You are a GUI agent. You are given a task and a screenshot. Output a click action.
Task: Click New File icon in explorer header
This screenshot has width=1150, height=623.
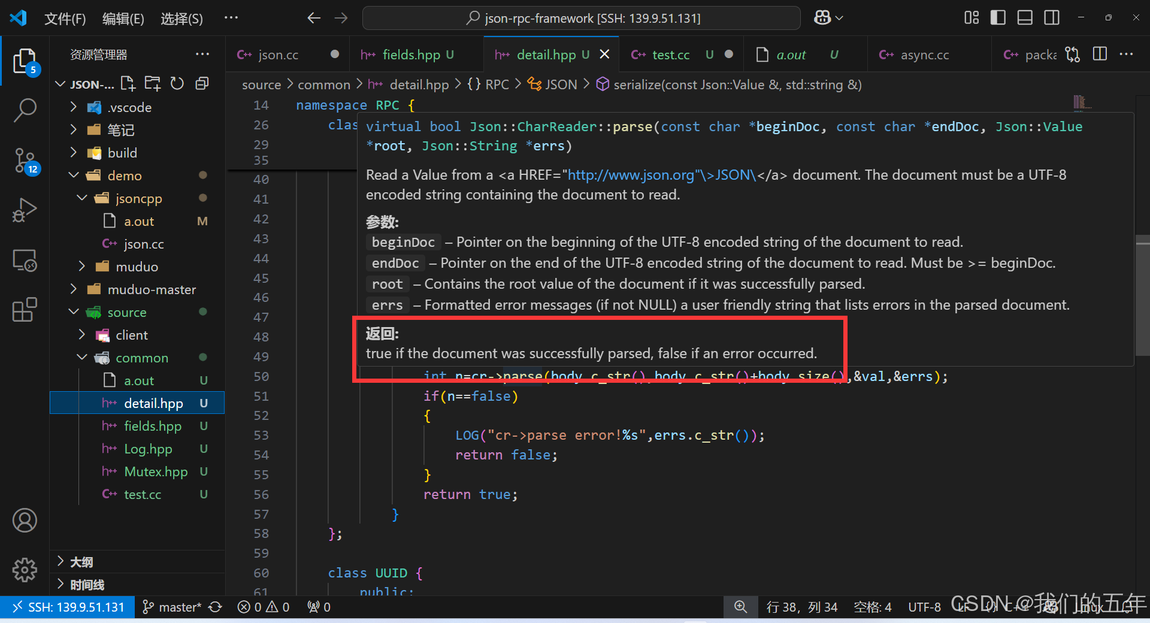[x=128, y=84]
